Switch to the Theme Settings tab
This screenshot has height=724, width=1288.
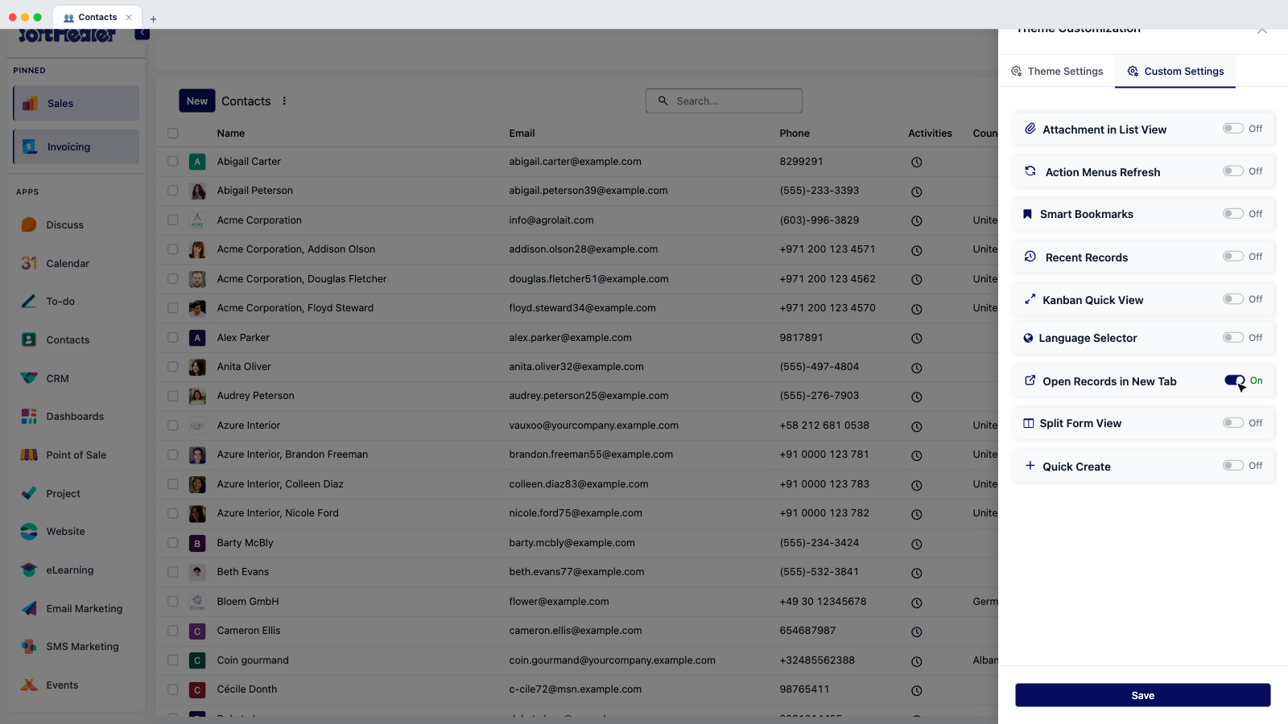pos(1057,72)
